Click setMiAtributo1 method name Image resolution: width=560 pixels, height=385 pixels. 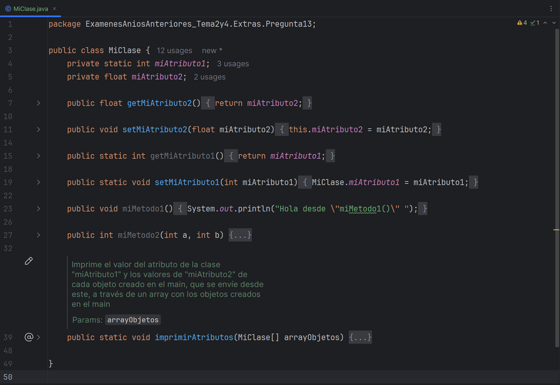pyautogui.click(x=187, y=183)
